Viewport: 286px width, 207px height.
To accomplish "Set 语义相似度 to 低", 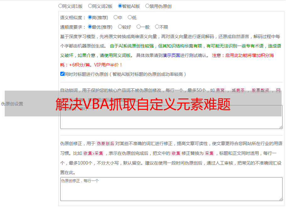I will point(130,17).
